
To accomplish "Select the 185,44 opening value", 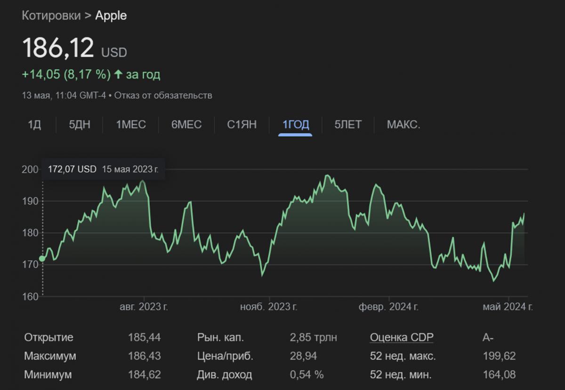I will click(x=145, y=337).
